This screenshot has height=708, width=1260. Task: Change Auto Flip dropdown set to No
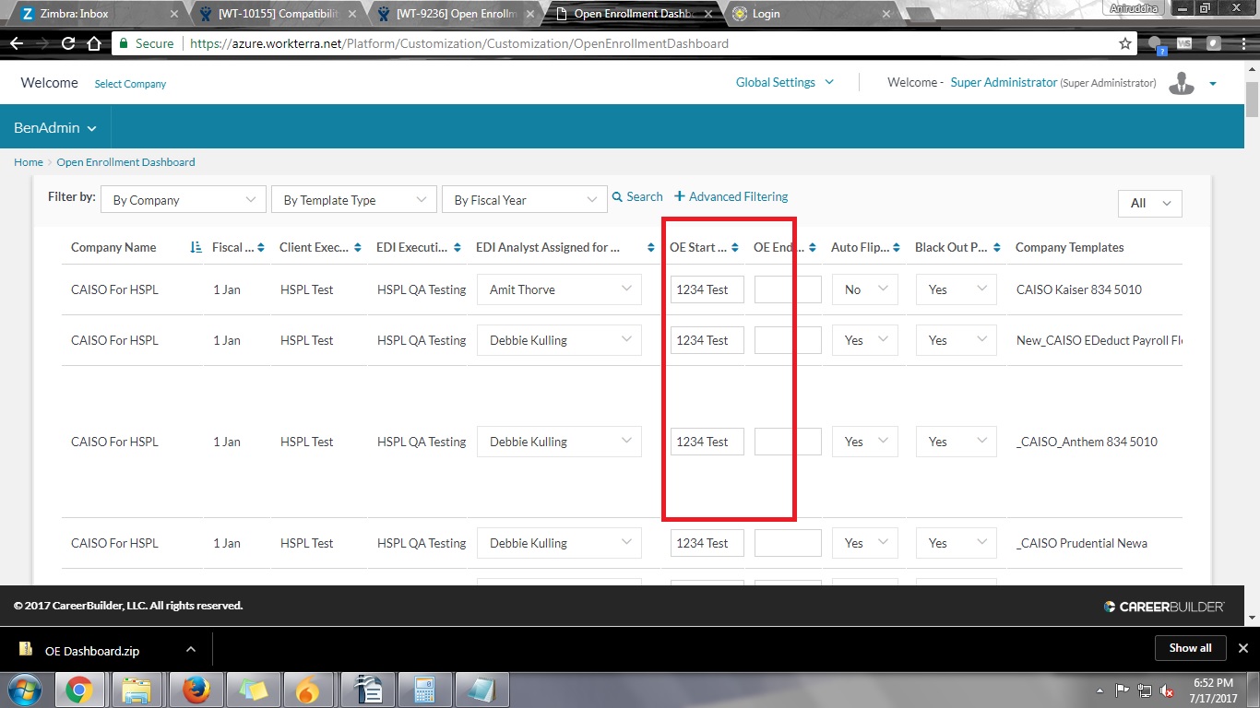point(864,289)
